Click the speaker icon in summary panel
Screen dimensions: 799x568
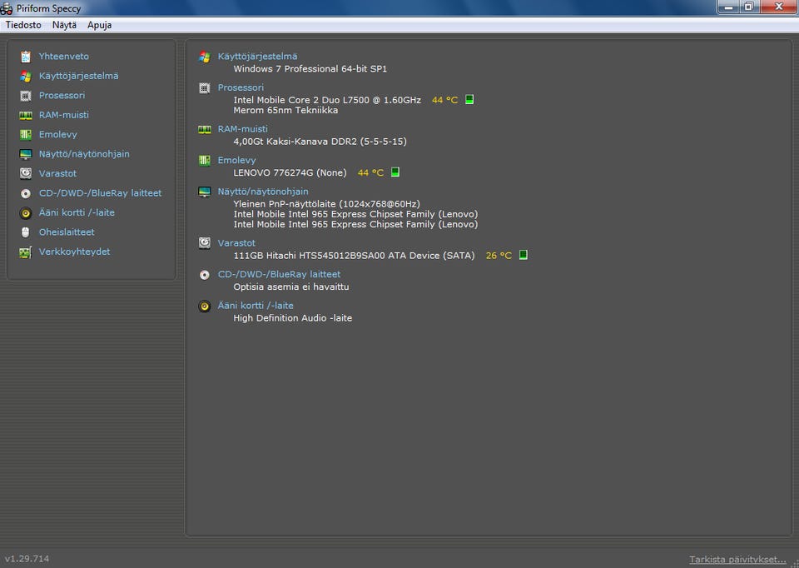[205, 306]
